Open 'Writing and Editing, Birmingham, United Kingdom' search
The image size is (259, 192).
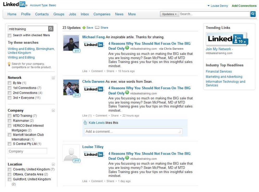tap(31, 51)
